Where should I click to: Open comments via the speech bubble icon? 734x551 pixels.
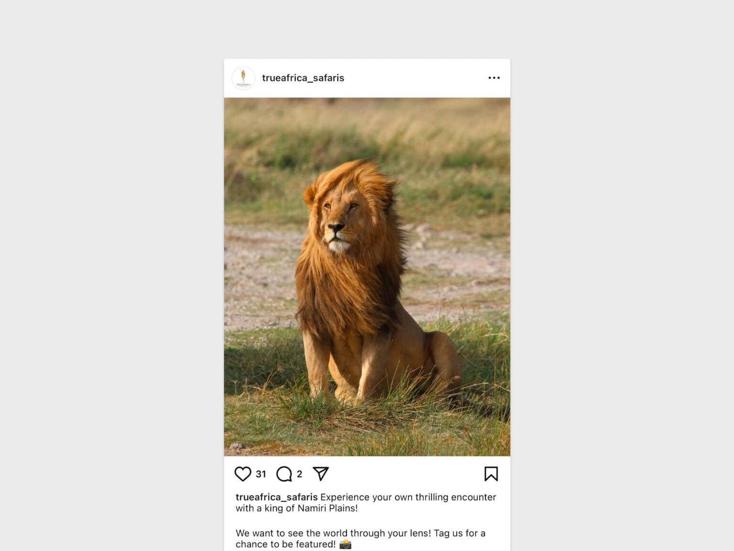pos(284,474)
